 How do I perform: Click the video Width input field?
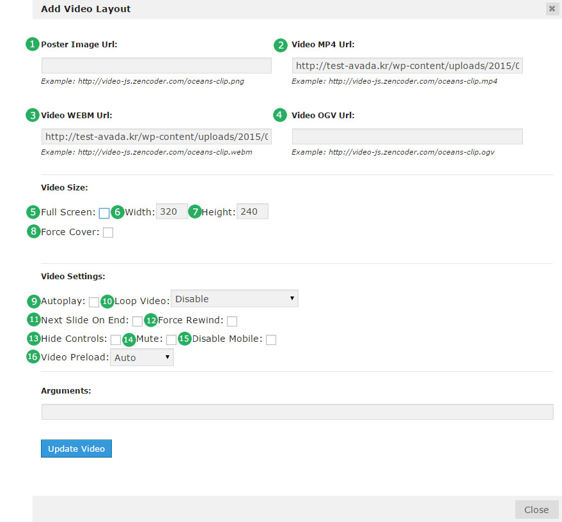coord(171,211)
